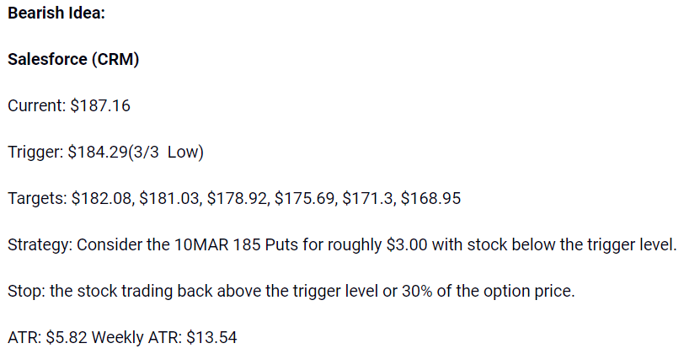Click the target value $178.92
This screenshot has height=354, width=684.
(x=237, y=198)
